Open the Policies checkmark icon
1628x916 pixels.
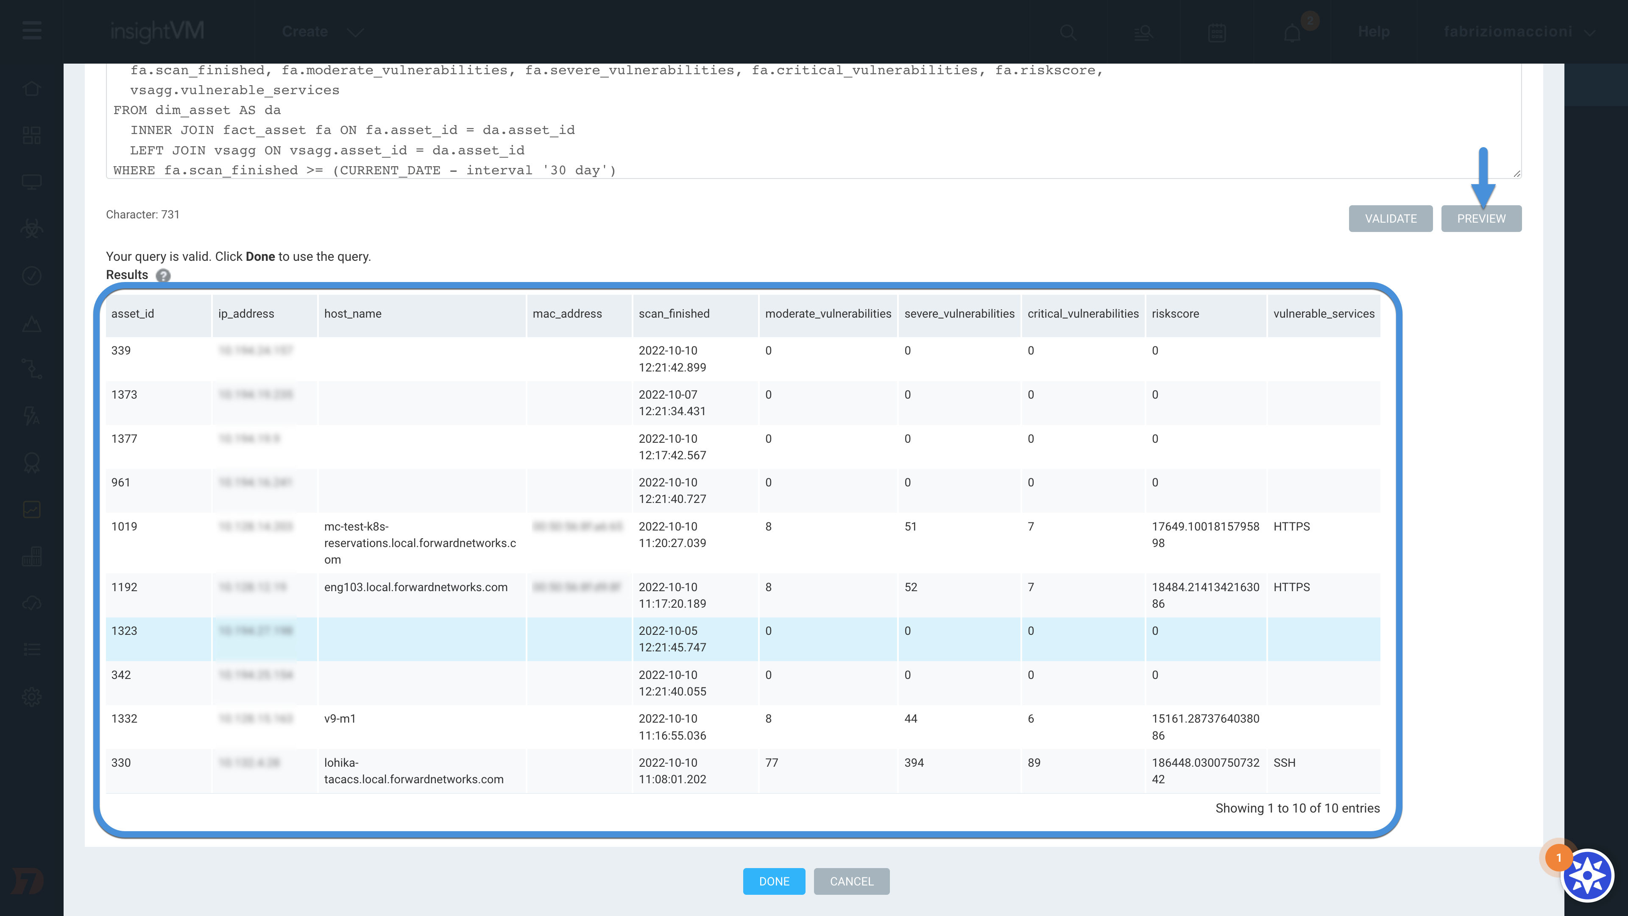pos(32,275)
